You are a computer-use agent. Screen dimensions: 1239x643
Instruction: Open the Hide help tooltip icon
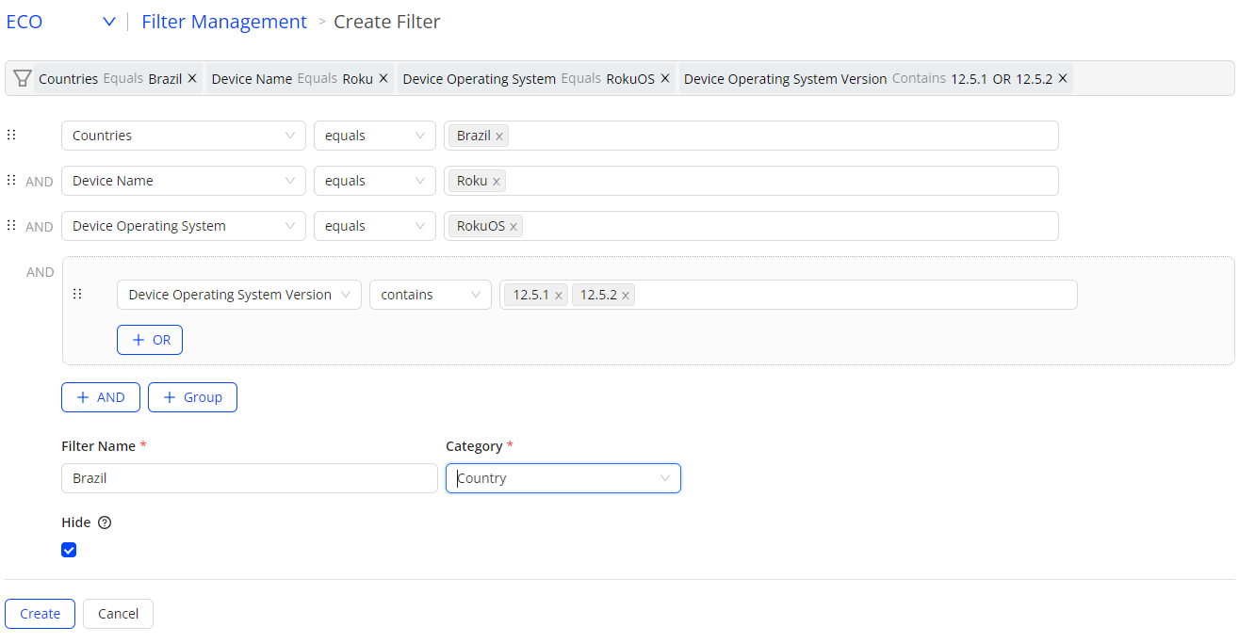coord(105,522)
